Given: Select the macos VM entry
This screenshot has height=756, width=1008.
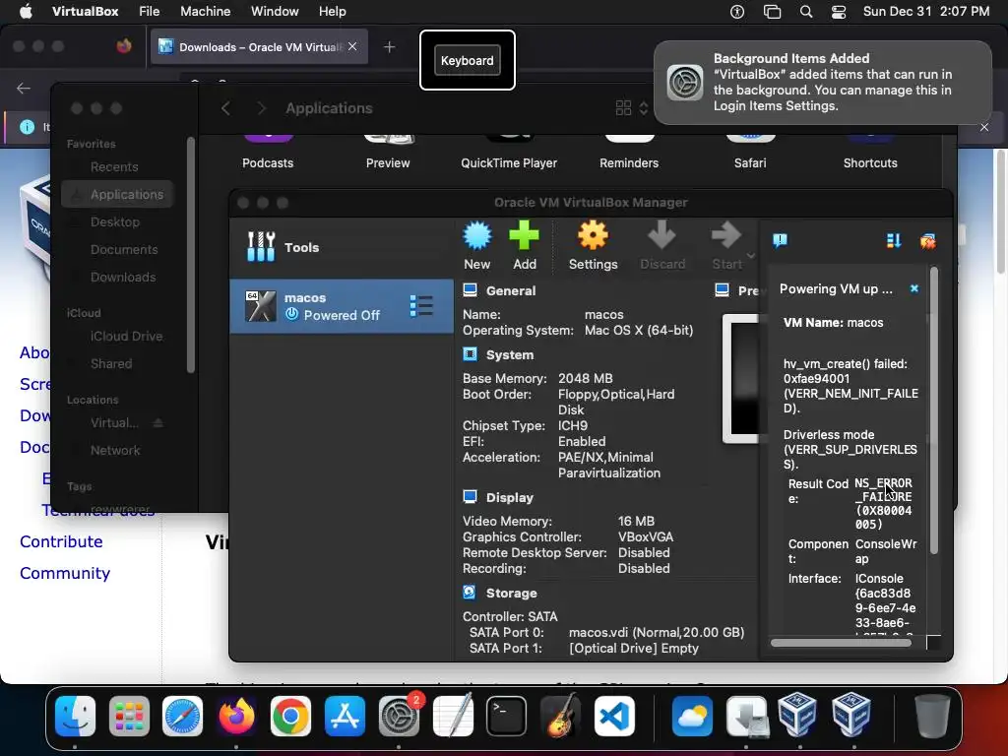Looking at the screenshot, I should (341, 306).
